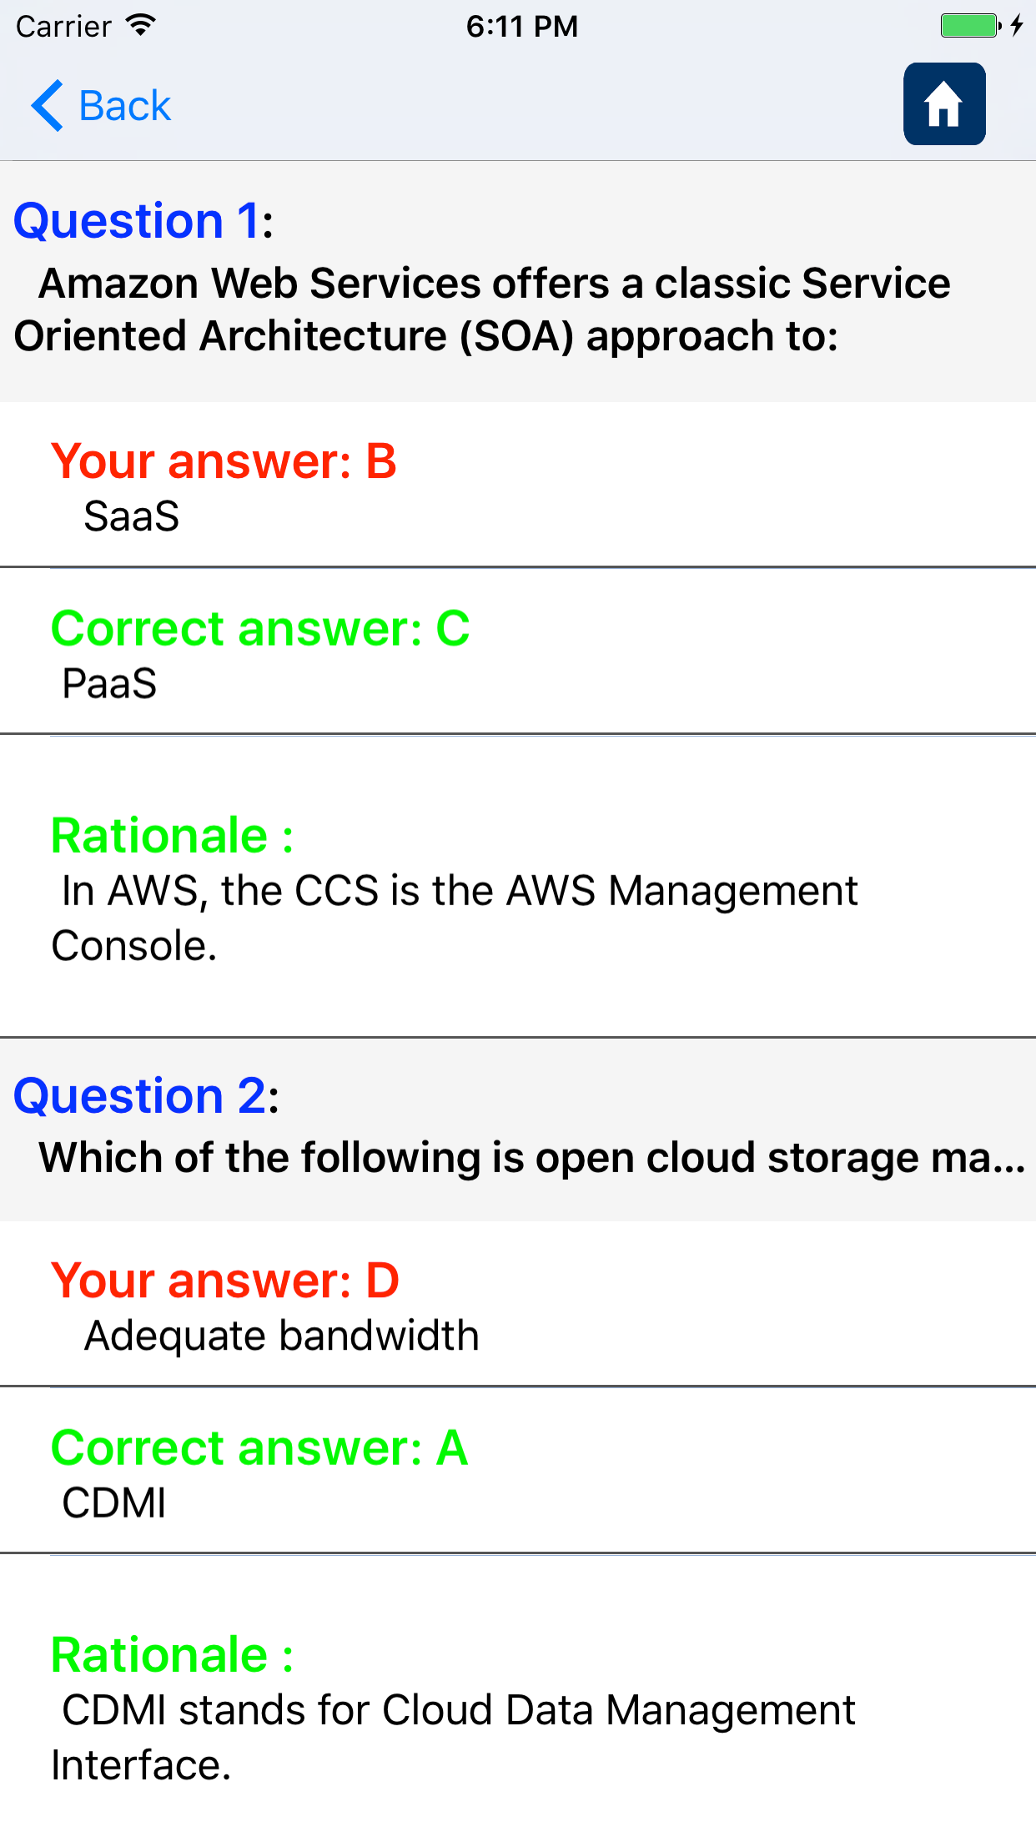Tap the battery indicator icon
The width and height of the screenshot is (1036, 1842).
pyautogui.click(x=969, y=26)
